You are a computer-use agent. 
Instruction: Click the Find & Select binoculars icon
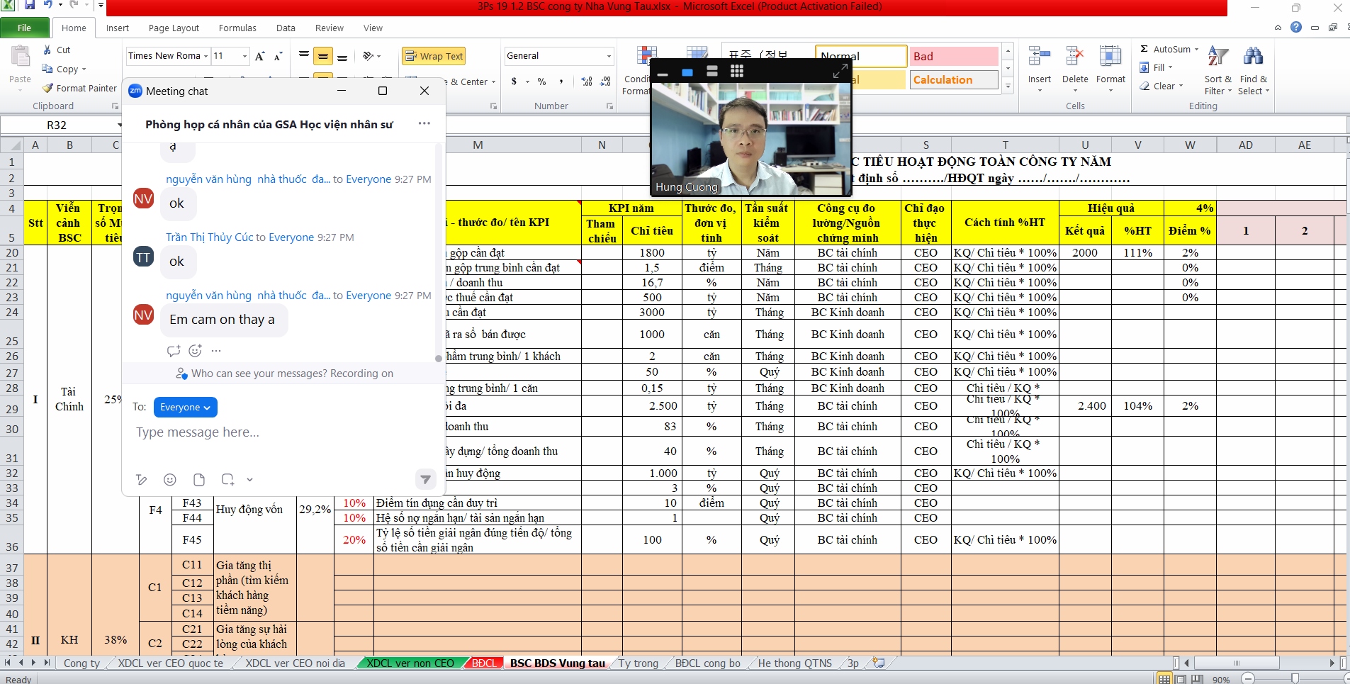(1253, 56)
